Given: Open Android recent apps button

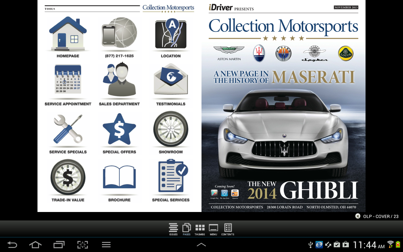Looking at the screenshot, I should [x=59, y=245].
